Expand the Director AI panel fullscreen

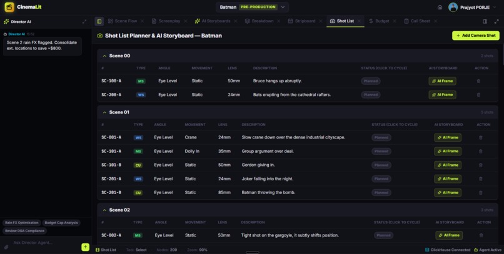84,21
